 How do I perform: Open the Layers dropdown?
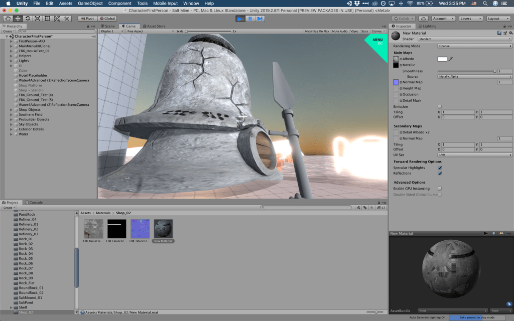tap(471, 19)
